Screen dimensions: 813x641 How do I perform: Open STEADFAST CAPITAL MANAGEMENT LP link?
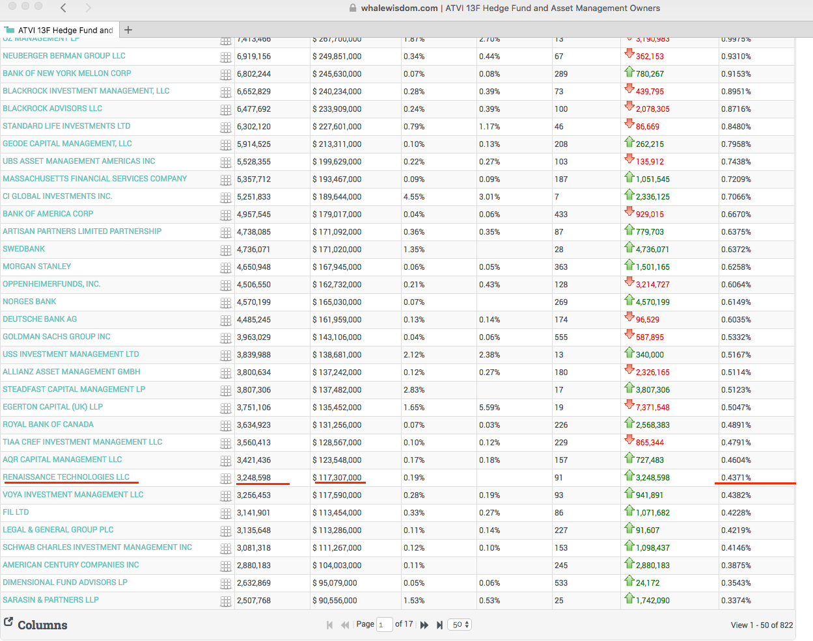pos(74,389)
